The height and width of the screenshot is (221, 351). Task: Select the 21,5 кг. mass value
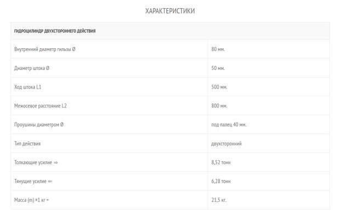coord(219,200)
